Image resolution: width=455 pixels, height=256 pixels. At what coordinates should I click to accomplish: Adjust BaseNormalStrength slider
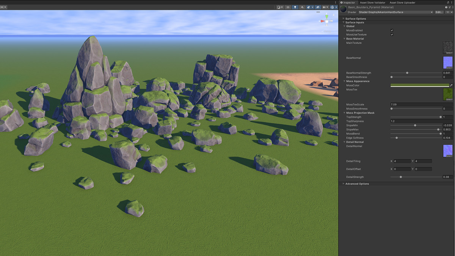416,73
